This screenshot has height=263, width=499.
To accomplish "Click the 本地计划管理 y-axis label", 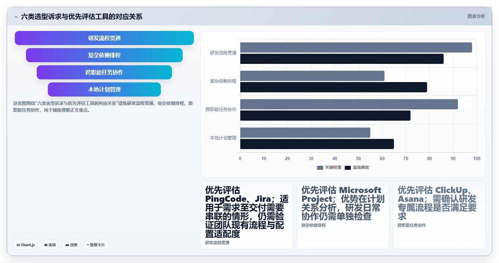I will [223, 138].
